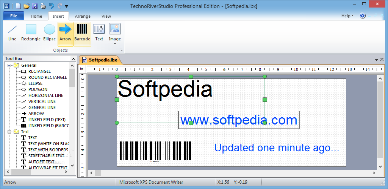
Task: Open the blue help question icon
Action: click(x=363, y=16)
